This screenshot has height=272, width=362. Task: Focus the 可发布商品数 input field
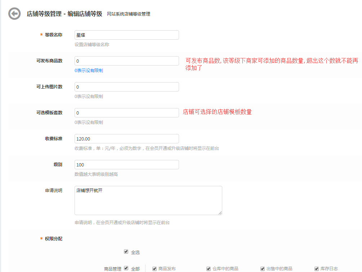(126, 61)
